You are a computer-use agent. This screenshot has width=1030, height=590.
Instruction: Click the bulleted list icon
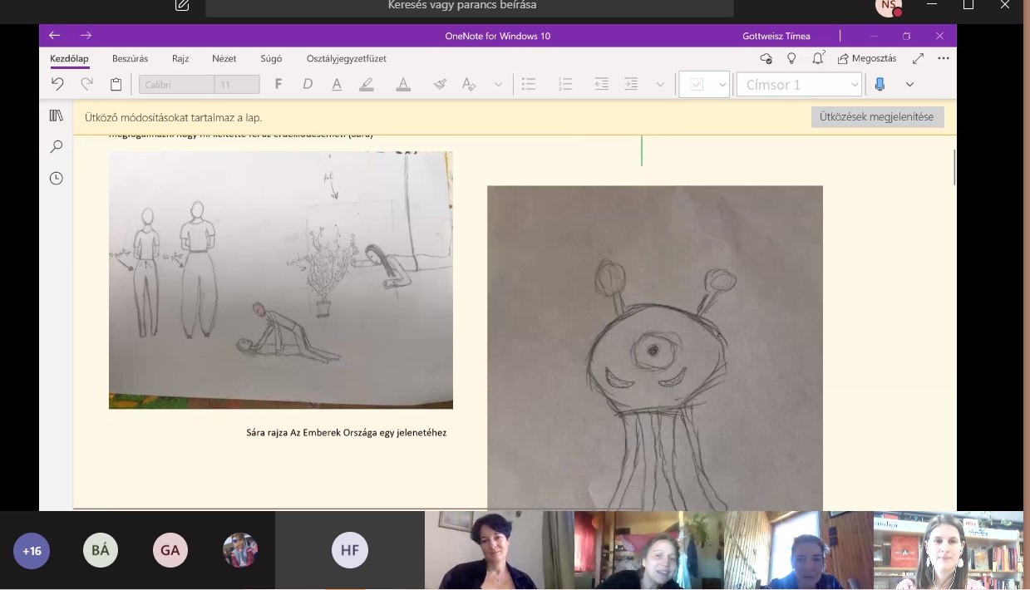click(528, 84)
